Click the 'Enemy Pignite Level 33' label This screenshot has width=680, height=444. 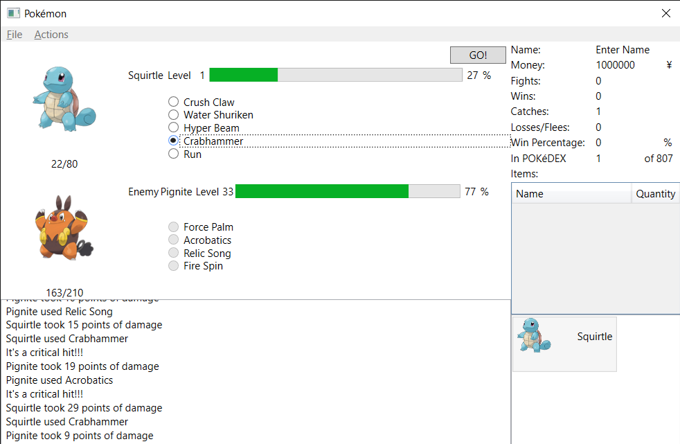[x=181, y=192]
